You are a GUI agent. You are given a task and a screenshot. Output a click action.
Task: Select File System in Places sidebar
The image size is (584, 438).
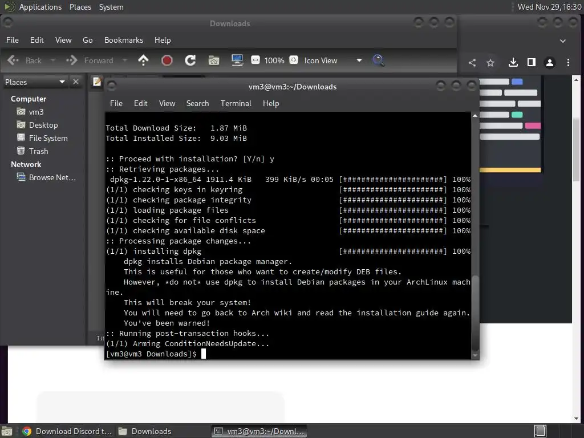point(42,138)
